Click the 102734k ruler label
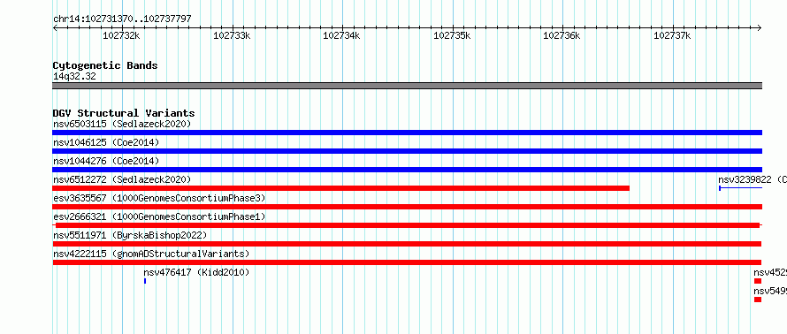Viewport: 787px width, 334px height. [341, 35]
